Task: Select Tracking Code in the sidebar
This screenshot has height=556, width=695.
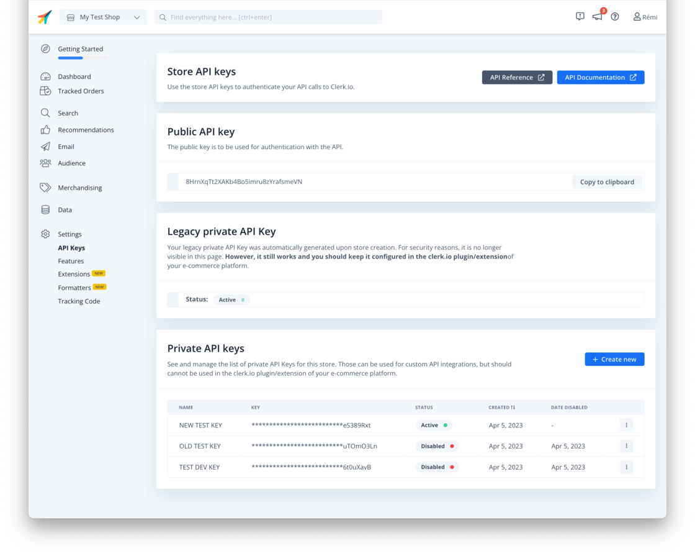Action: [79, 301]
